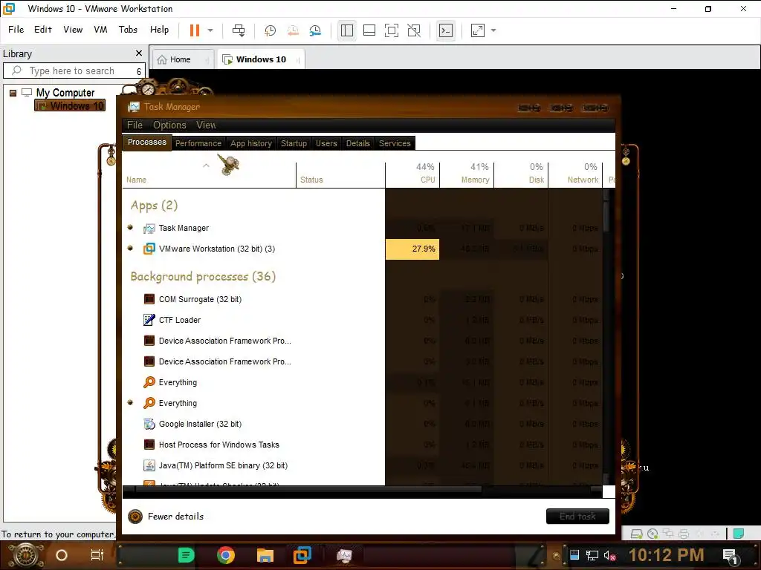This screenshot has height=570, width=761.
Task: Switch to the App history tab
Action: [251, 143]
